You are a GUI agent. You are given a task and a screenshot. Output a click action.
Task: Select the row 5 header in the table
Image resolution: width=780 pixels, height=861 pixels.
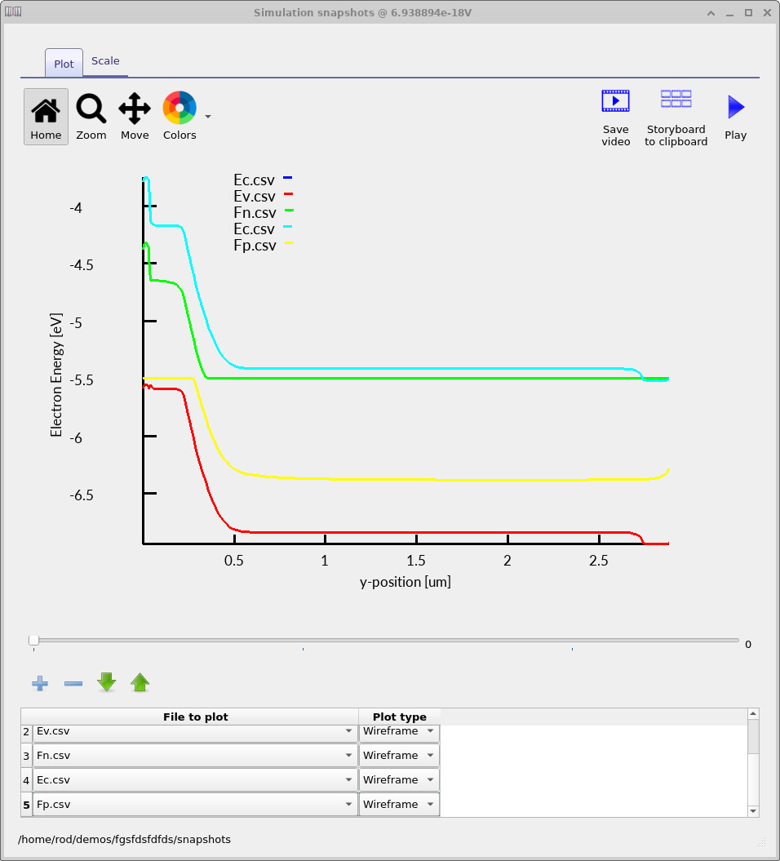click(26, 805)
